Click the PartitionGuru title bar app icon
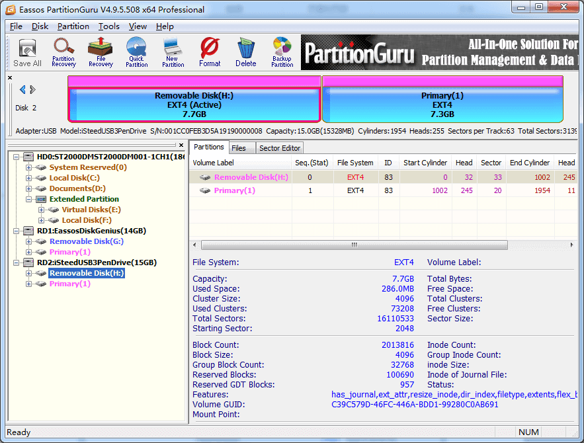The height and width of the screenshot is (443, 584). coord(11,9)
